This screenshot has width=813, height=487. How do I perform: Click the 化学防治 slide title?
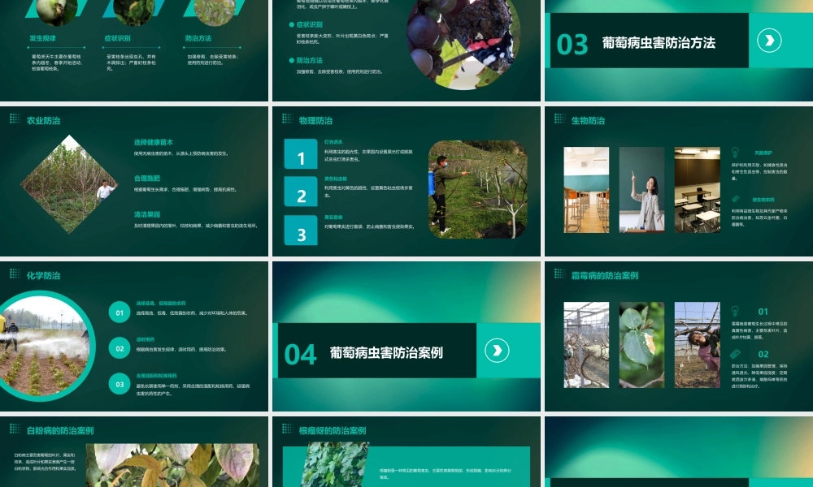44,275
